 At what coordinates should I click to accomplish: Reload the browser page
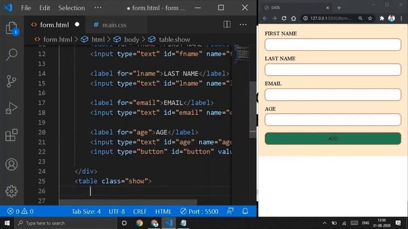(x=284, y=18)
